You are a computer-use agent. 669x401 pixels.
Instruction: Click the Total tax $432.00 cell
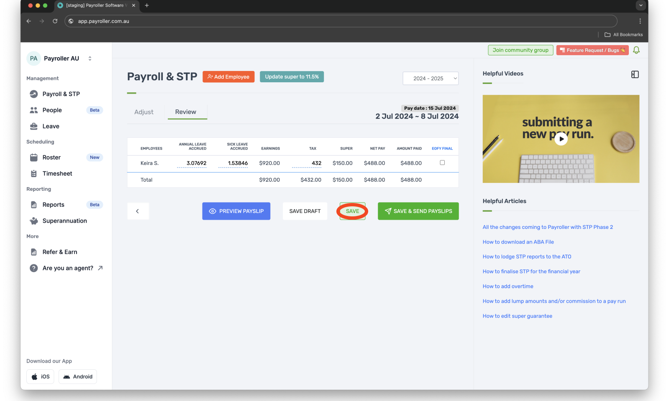click(311, 180)
